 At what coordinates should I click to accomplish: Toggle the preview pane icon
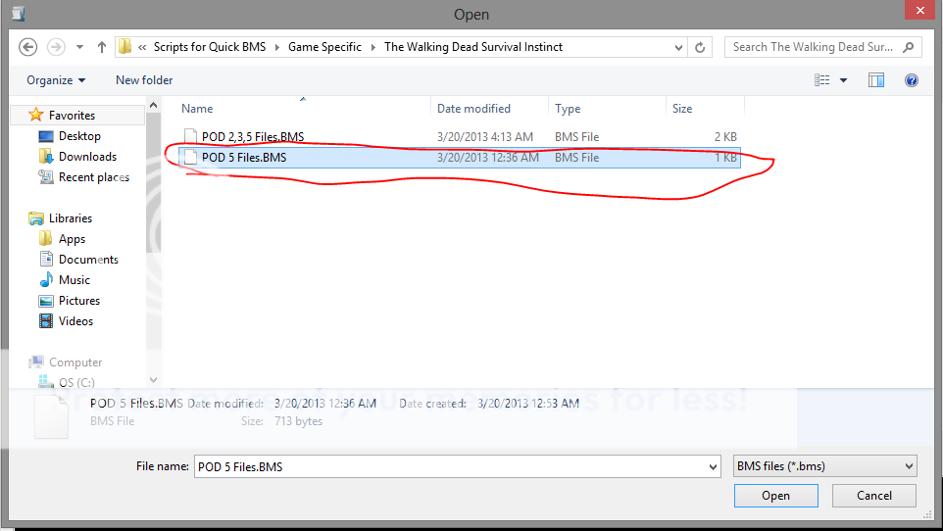pos(876,80)
